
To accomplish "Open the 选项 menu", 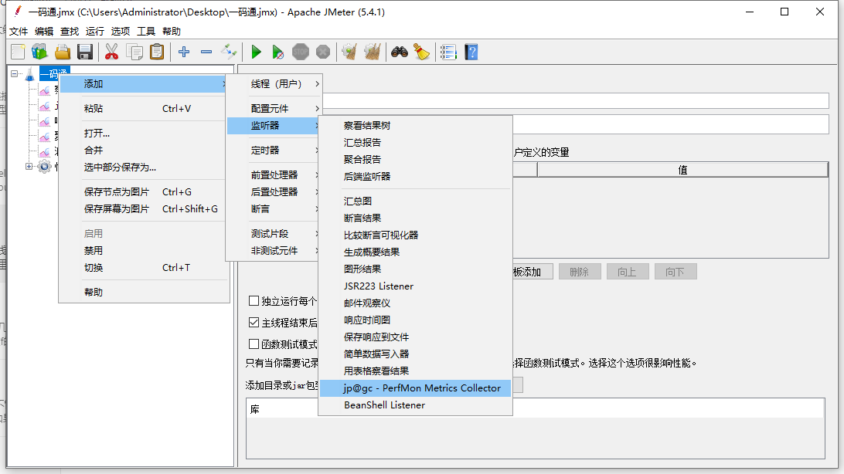I will coord(121,31).
